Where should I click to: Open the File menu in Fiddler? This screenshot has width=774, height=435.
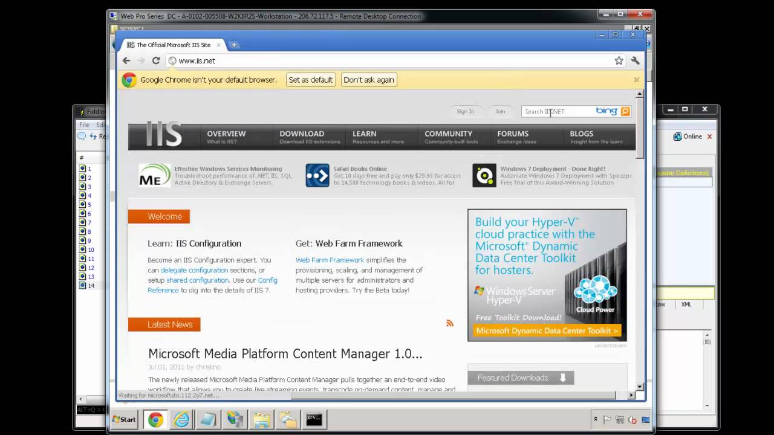pos(84,124)
